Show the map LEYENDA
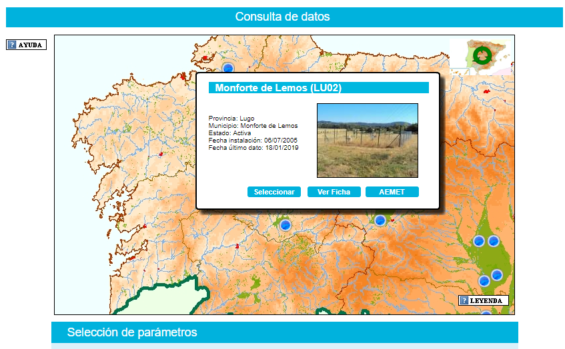The image size is (565, 349). (x=483, y=300)
